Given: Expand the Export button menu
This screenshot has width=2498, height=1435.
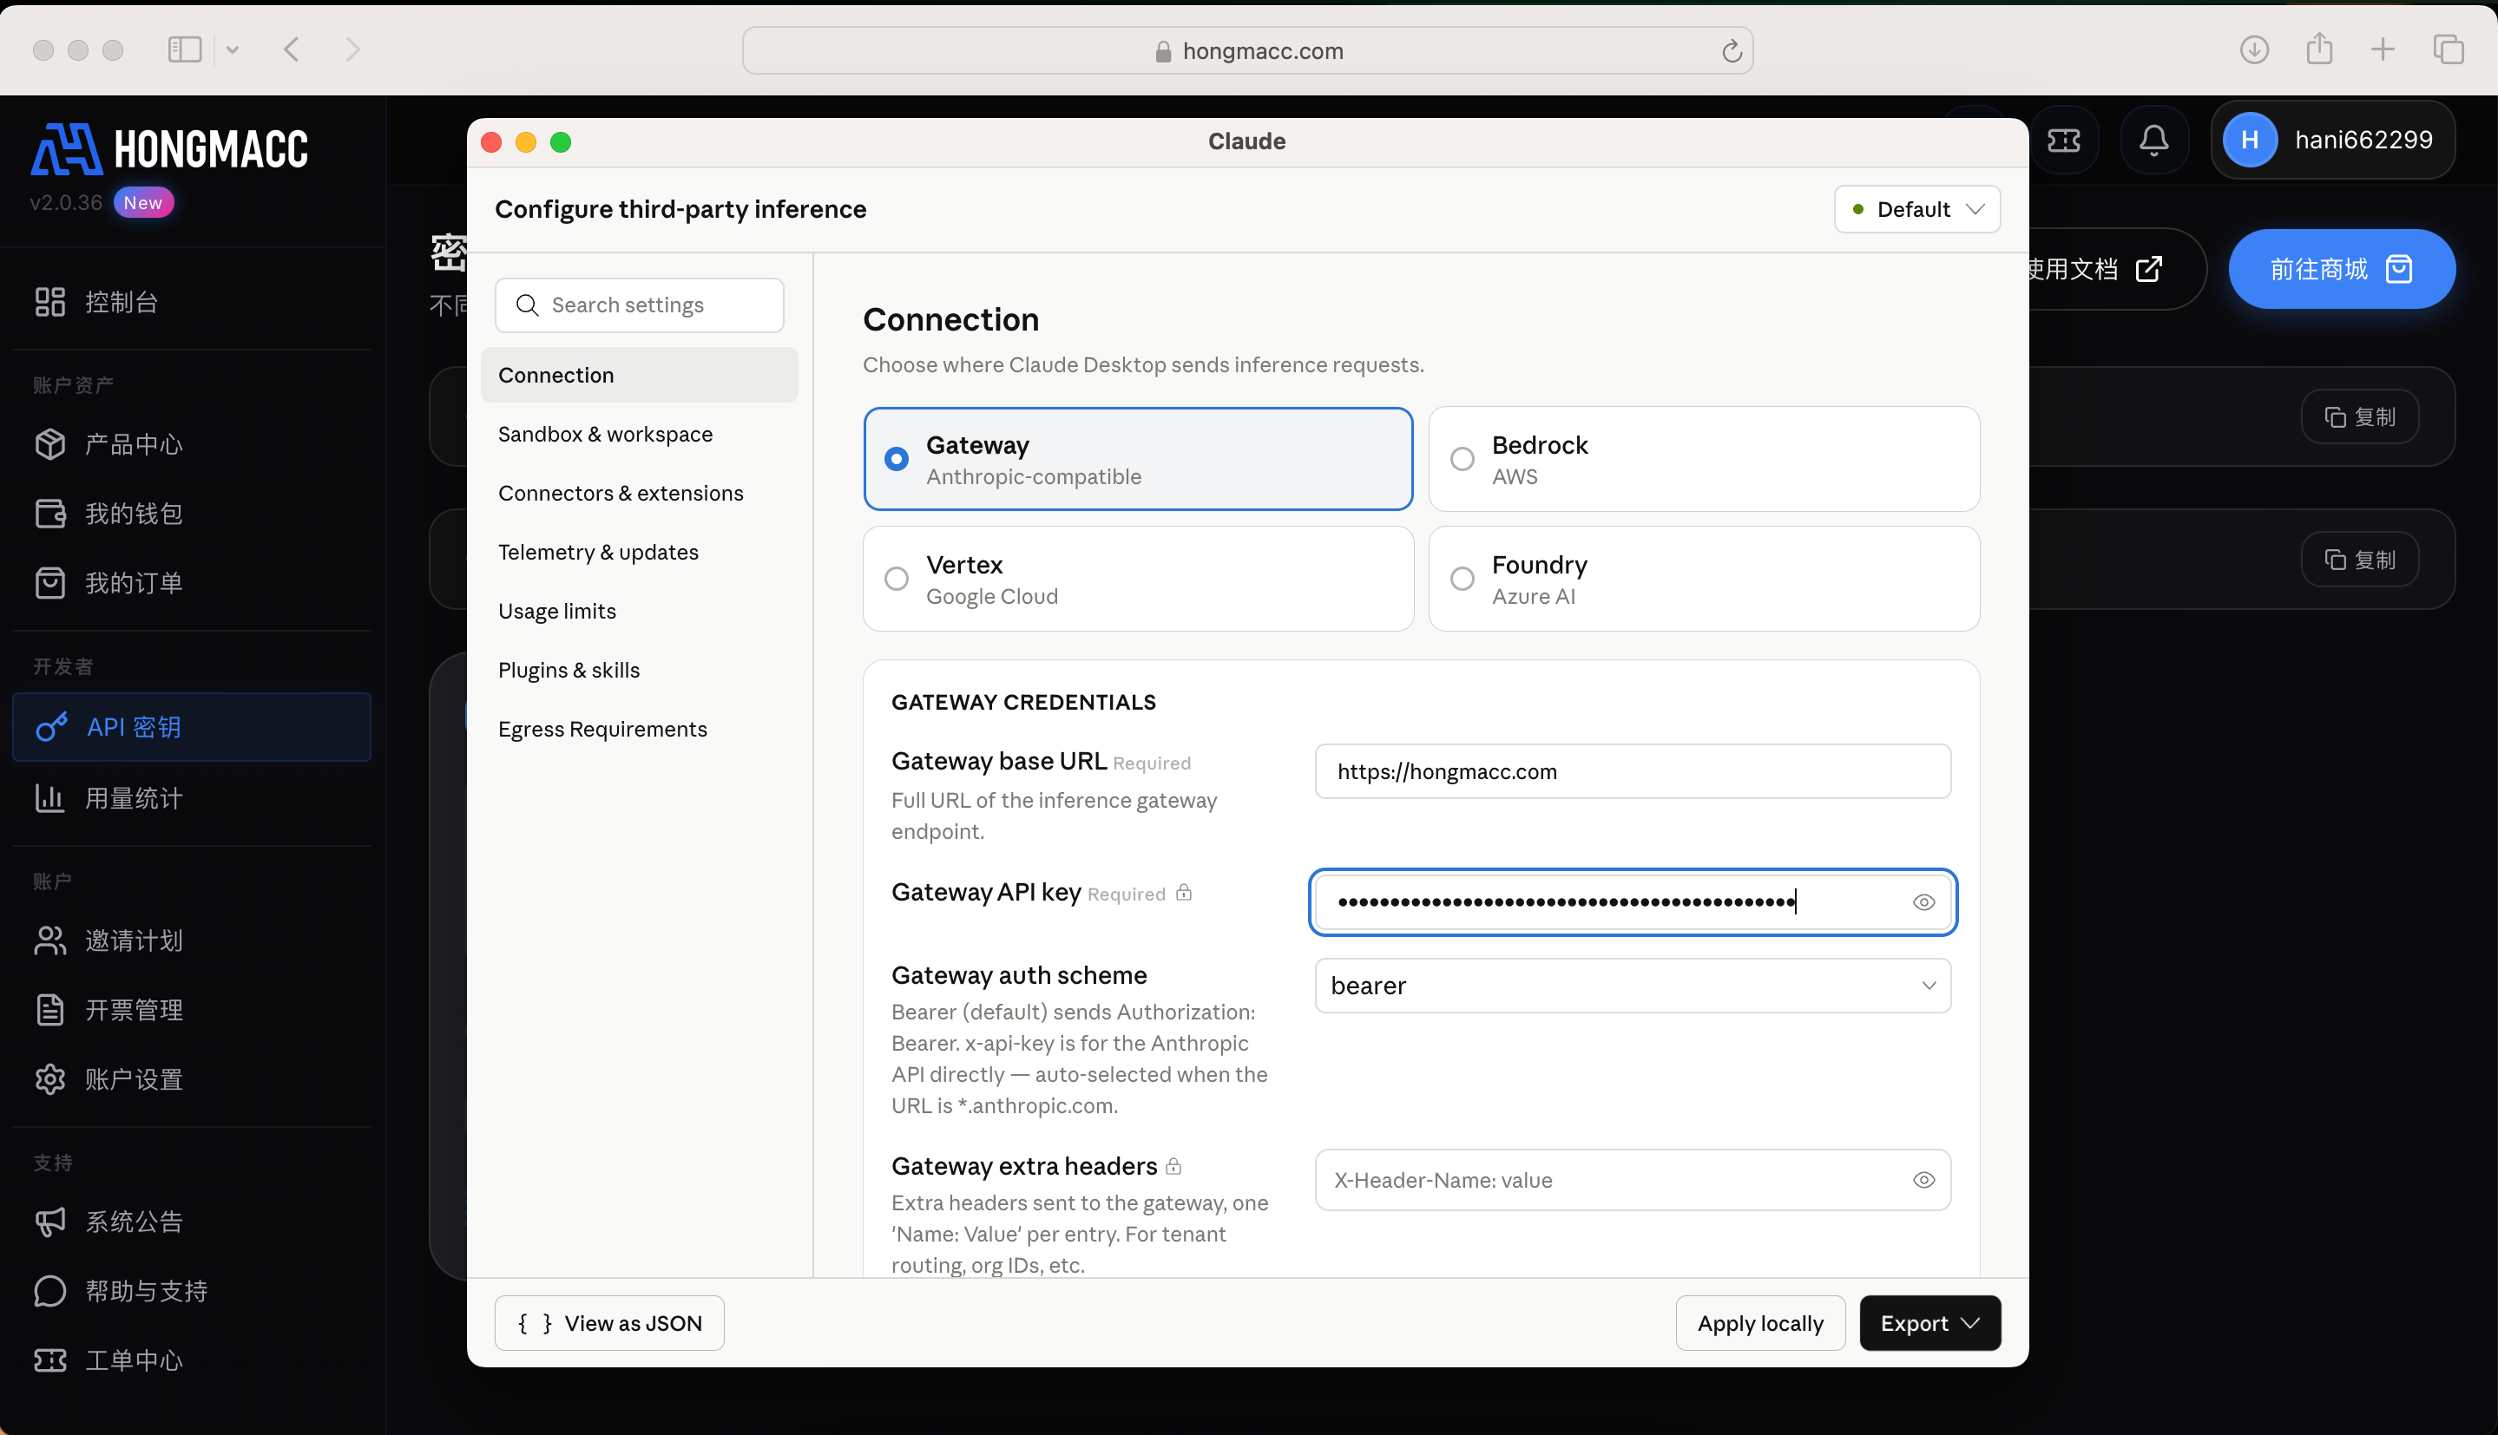Looking at the screenshot, I should tap(1929, 1322).
